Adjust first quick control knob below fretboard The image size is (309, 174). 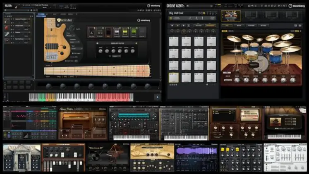tap(49, 86)
